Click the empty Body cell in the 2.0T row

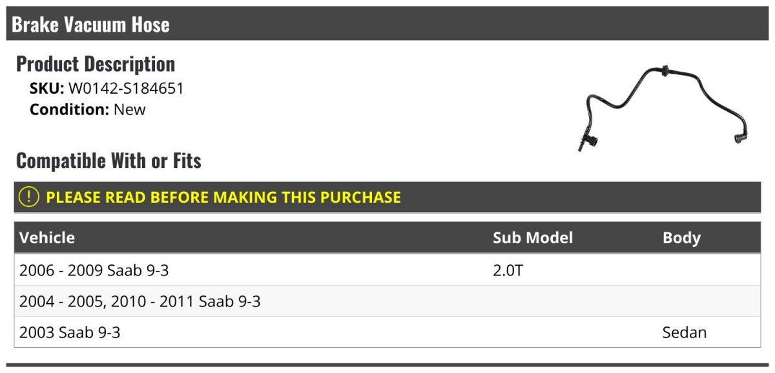click(708, 270)
